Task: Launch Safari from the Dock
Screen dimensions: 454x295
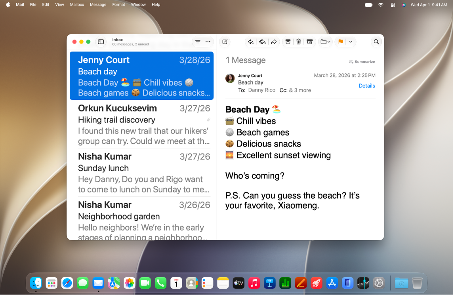Action: (67, 283)
